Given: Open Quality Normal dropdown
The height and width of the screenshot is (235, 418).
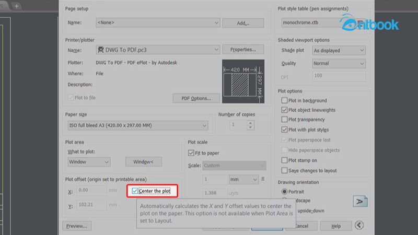Looking at the screenshot, I should coord(339,63).
